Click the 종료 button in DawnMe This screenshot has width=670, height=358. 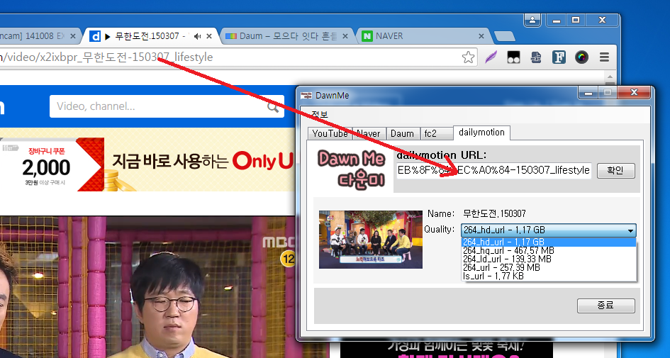click(606, 306)
